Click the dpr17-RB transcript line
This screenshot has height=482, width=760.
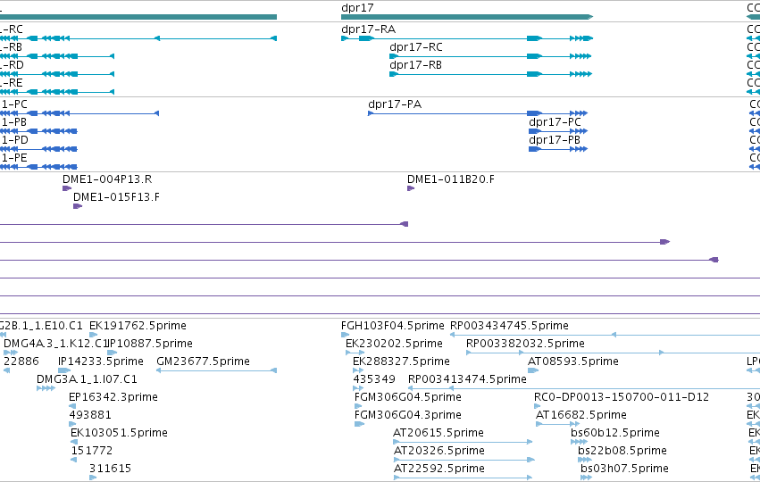(490, 74)
